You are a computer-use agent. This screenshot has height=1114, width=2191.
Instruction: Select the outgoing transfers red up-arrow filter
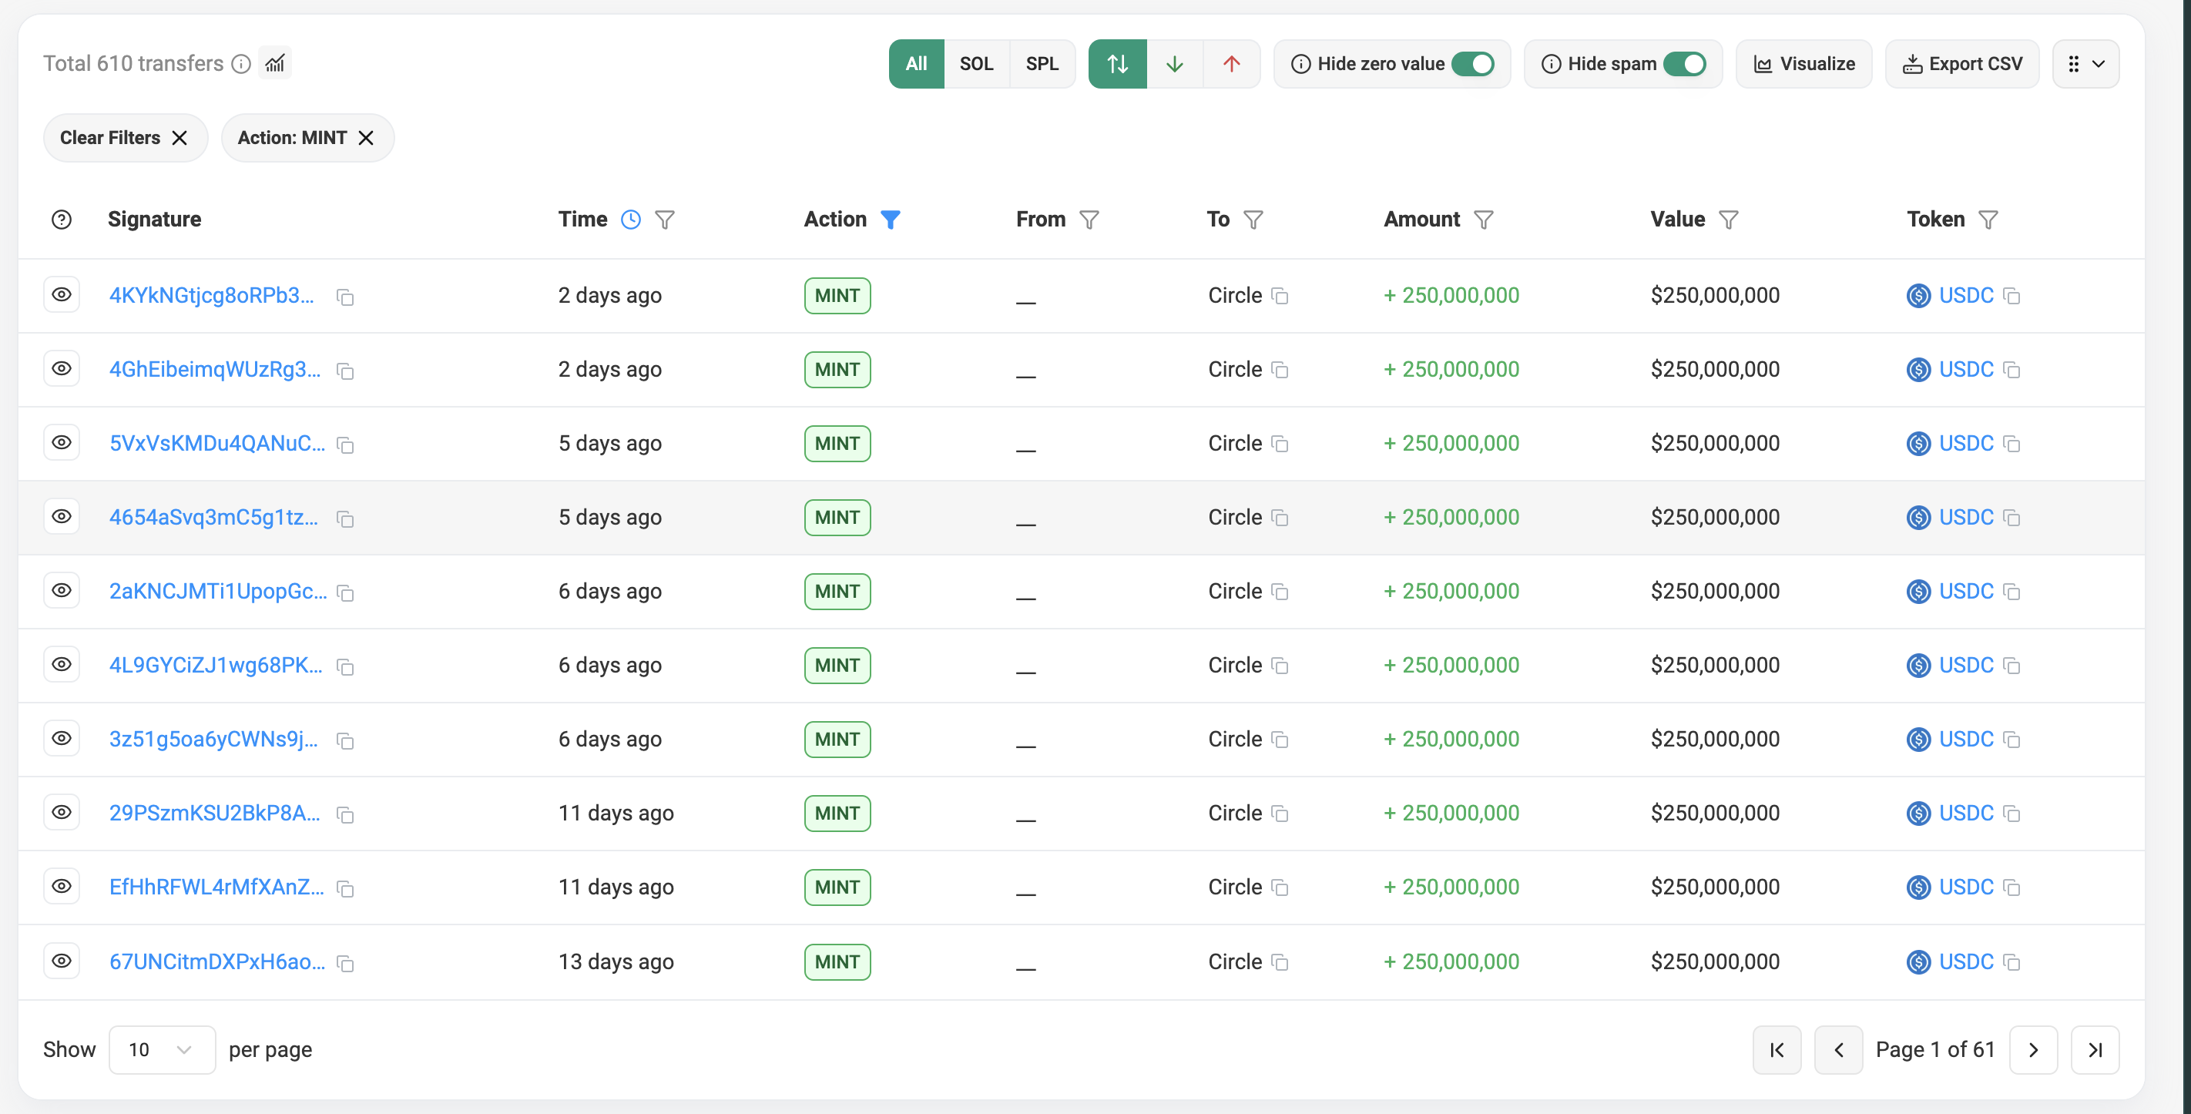tap(1231, 64)
